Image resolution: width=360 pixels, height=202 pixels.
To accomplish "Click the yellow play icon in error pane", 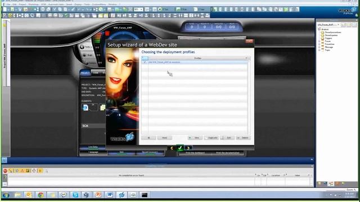I will [40, 171].
